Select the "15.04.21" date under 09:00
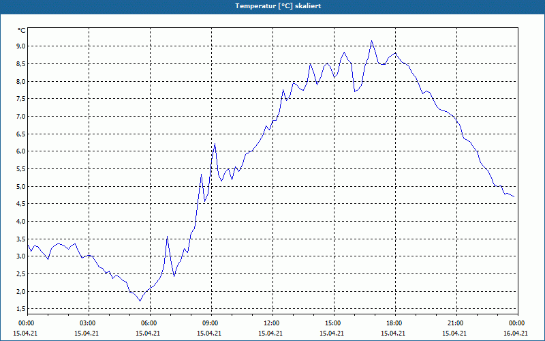 [209, 333]
